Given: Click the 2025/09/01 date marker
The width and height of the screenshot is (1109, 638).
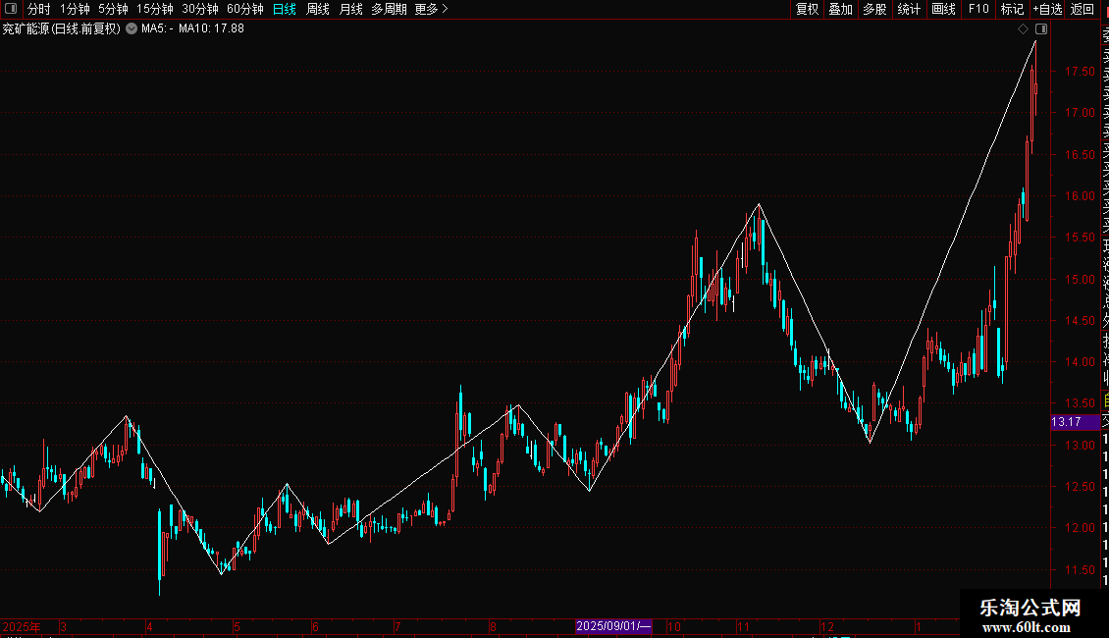Looking at the screenshot, I should [613, 626].
